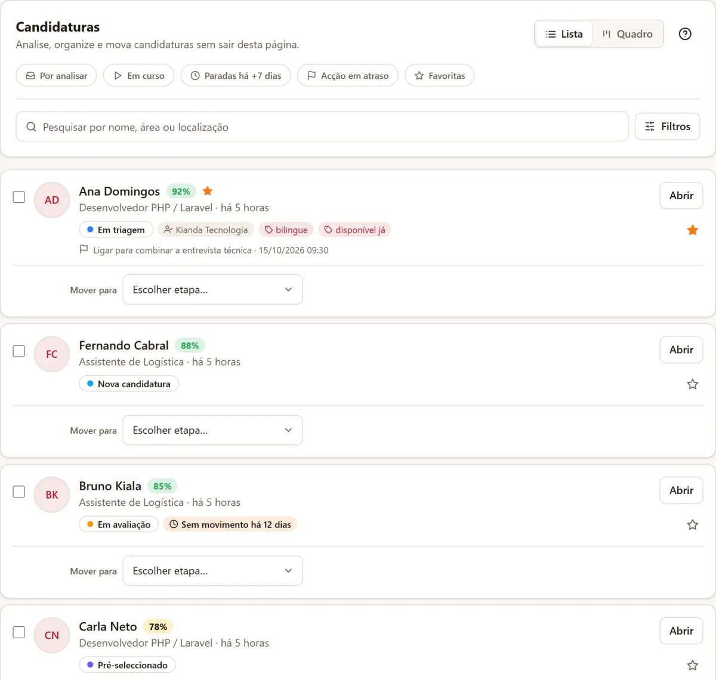
Task: Open the Filtros panel
Action: coord(667,126)
